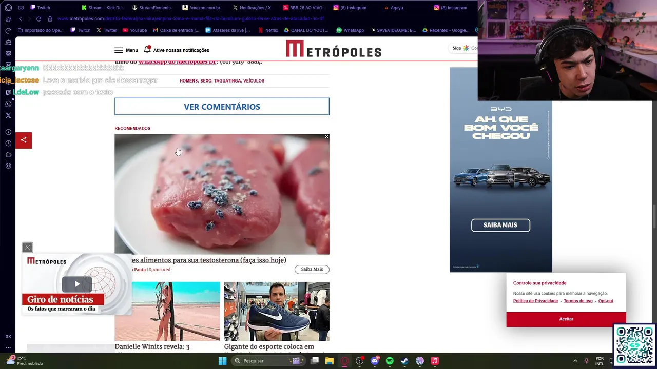Open the TAGUATINGA tag link
Image resolution: width=657 pixels, height=369 pixels.
click(227, 81)
